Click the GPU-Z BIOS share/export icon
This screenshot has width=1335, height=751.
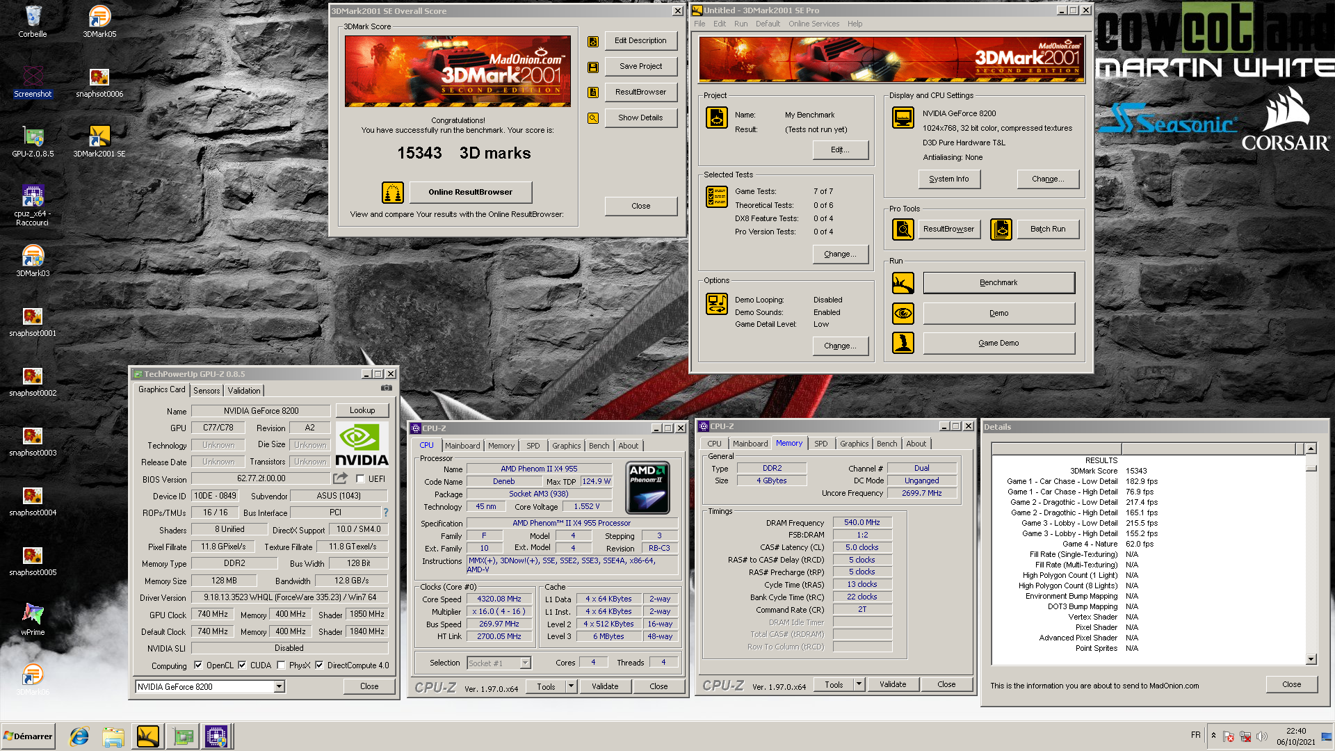coord(340,478)
